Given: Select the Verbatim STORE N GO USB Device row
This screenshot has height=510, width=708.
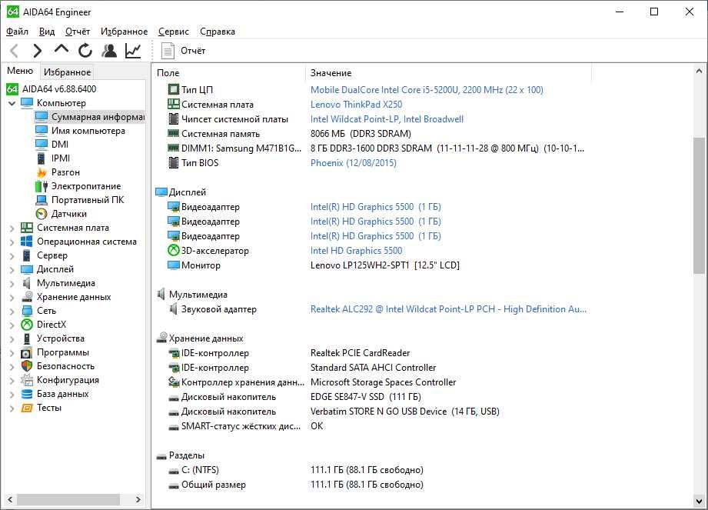Looking at the screenshot, I should (x=404, y=411).
